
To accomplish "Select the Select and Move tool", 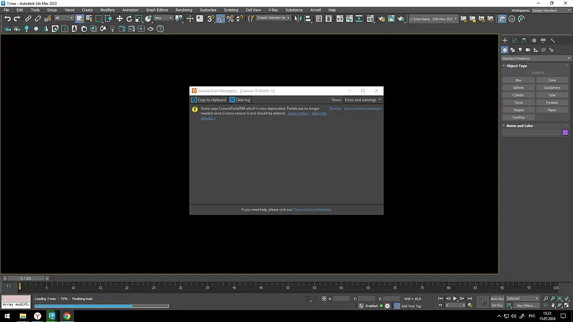I will (x=119, y=18).
